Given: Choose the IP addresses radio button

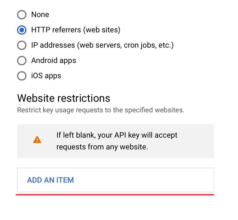Looking at the screenshot, I should click(x=22, y=45).
